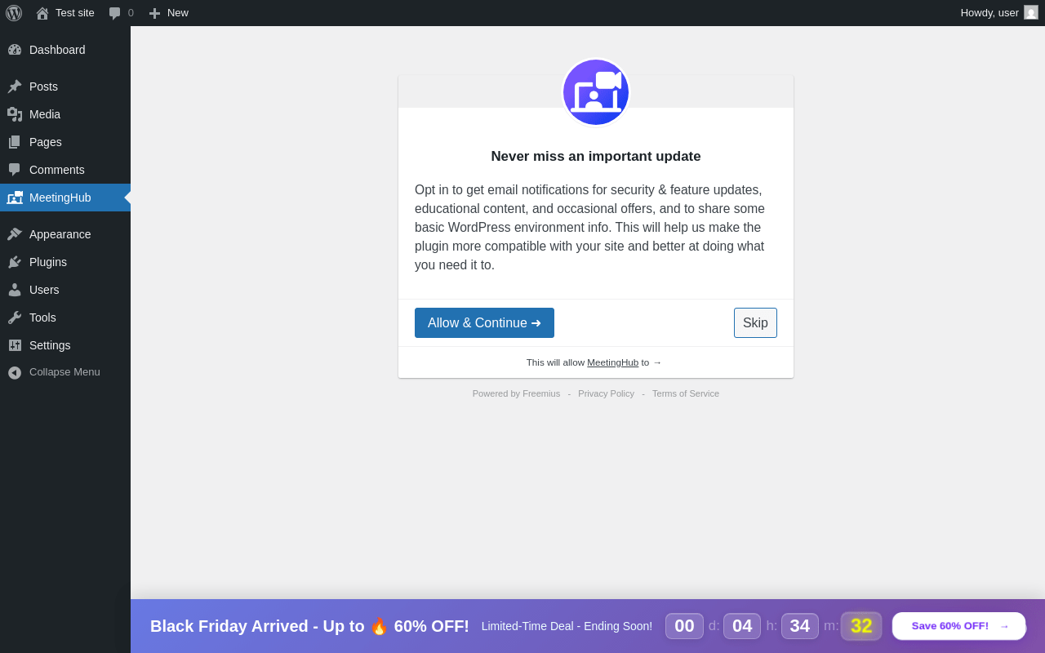Click the comment count 0 in admin bar

tap(131, 13)
